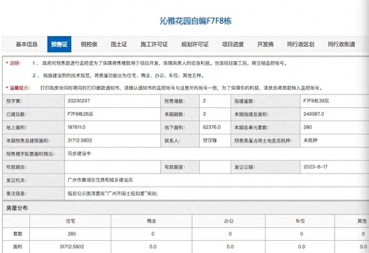Check the 项目进度 tab
The height and width of the screenshot is (253, 369).
coord(233,44)
